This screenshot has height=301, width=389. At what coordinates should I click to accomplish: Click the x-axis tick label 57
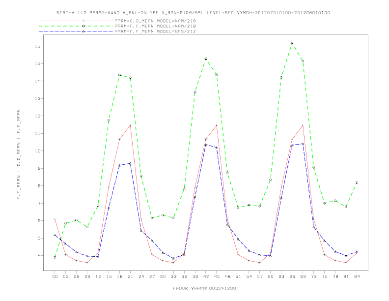coord(260,276)
